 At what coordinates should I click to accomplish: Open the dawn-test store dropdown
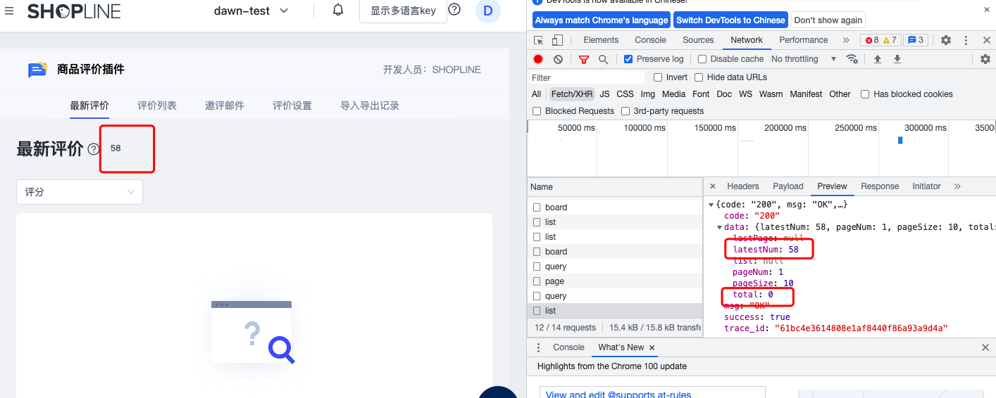point(251,11)
